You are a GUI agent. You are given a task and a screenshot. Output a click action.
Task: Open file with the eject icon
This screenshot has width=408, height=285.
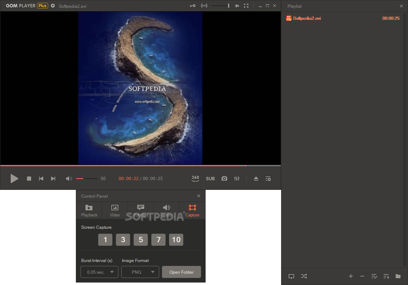(x=256, y=179)
